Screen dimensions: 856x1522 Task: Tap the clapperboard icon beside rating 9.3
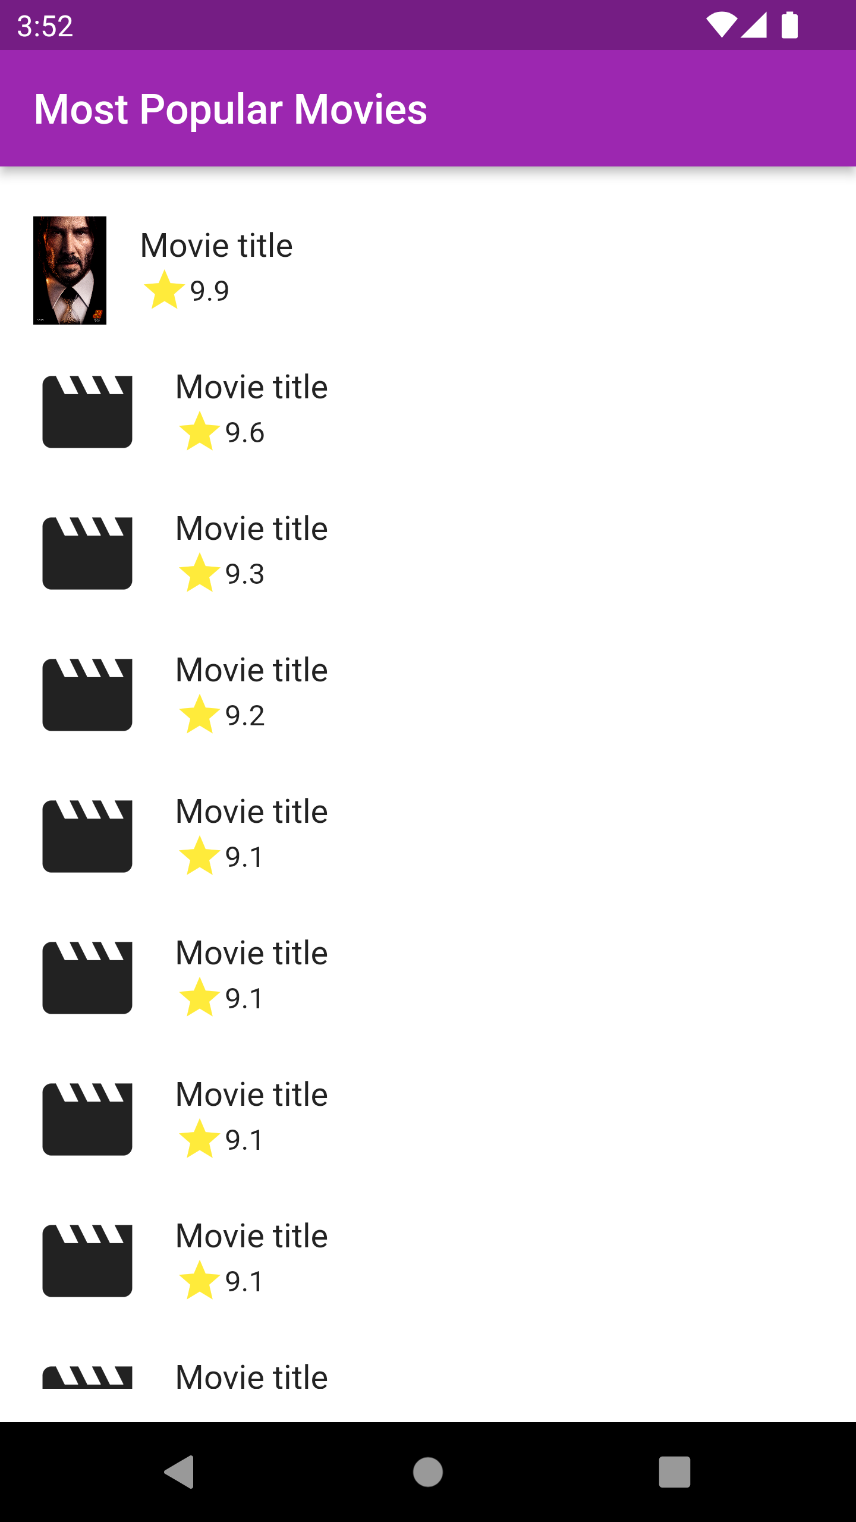point(87,553)
